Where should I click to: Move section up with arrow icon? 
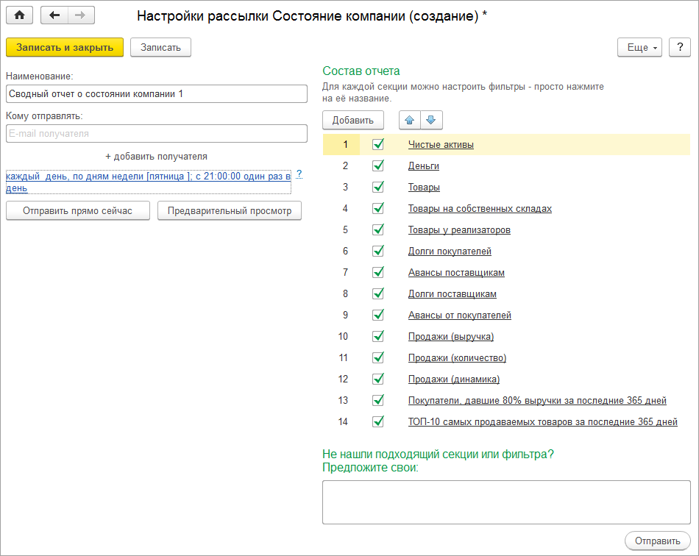click(410, 120)
